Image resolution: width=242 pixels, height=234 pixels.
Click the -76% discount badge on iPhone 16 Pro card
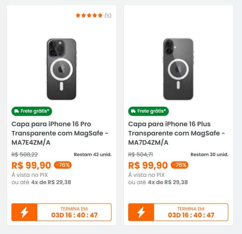click(x=63, y=165)
